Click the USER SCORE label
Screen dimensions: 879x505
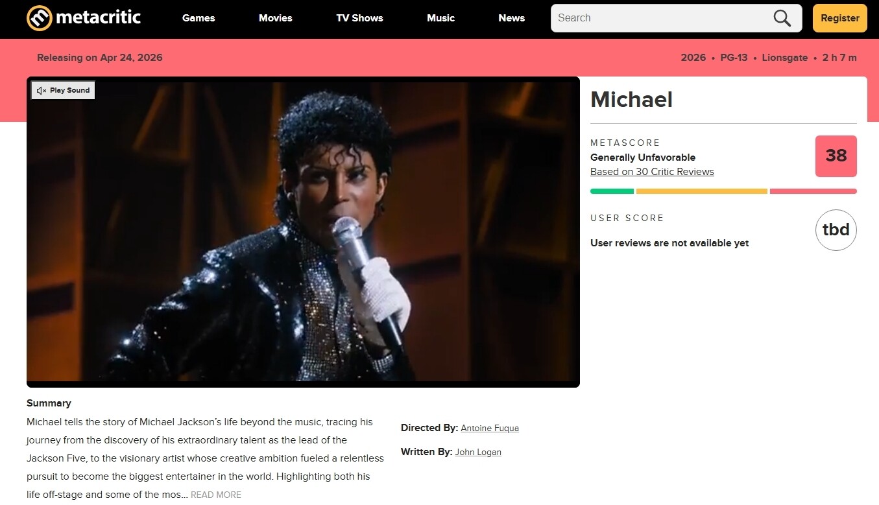(627, 218)
